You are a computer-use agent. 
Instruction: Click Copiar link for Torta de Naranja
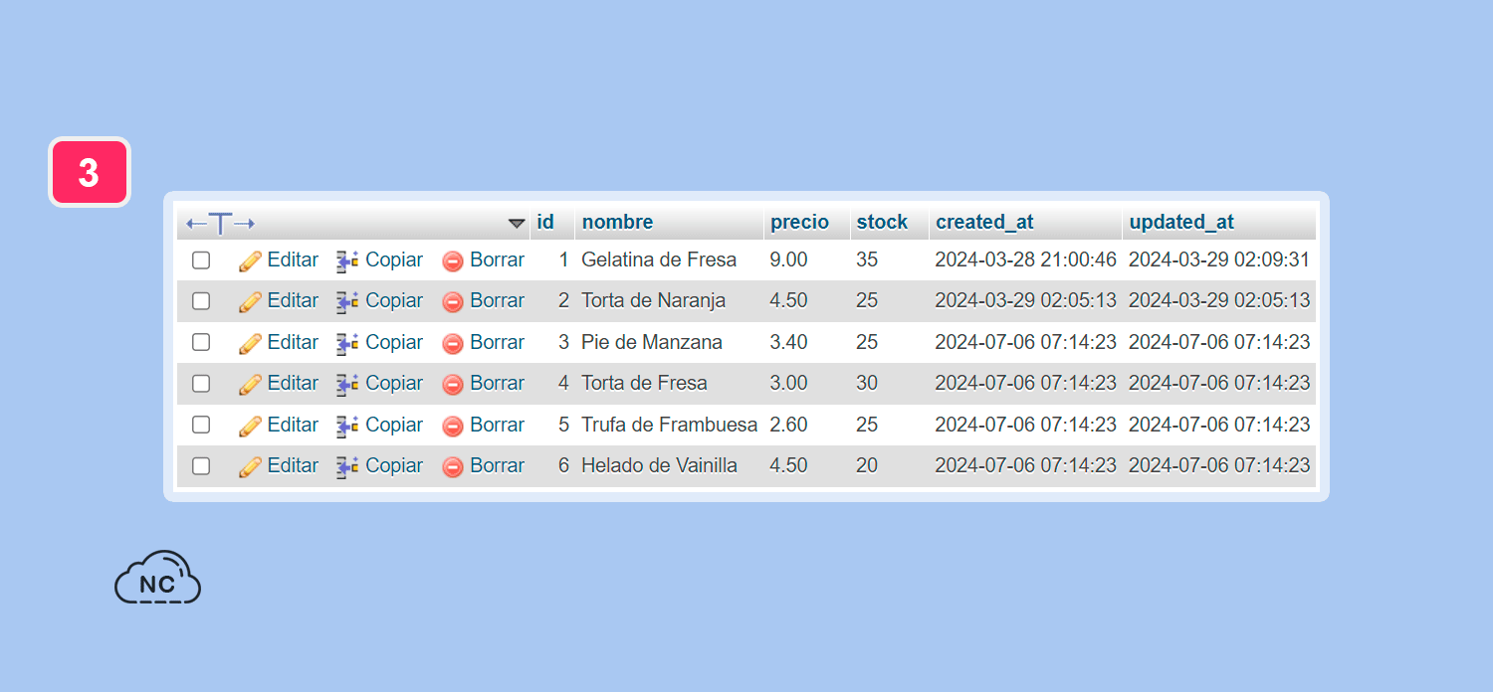[x=394, y=300]
